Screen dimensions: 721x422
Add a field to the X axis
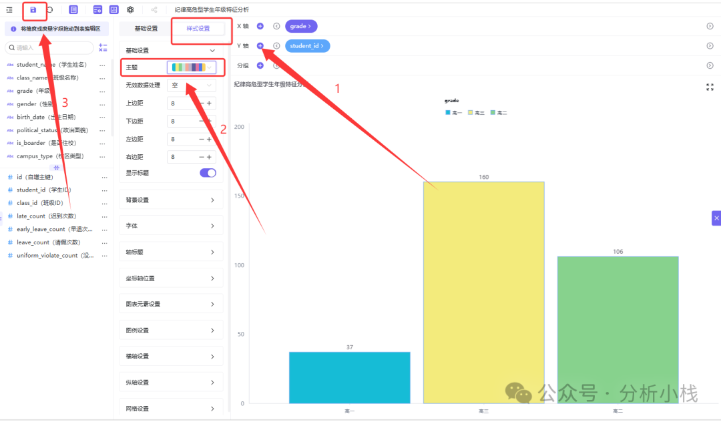260,26
